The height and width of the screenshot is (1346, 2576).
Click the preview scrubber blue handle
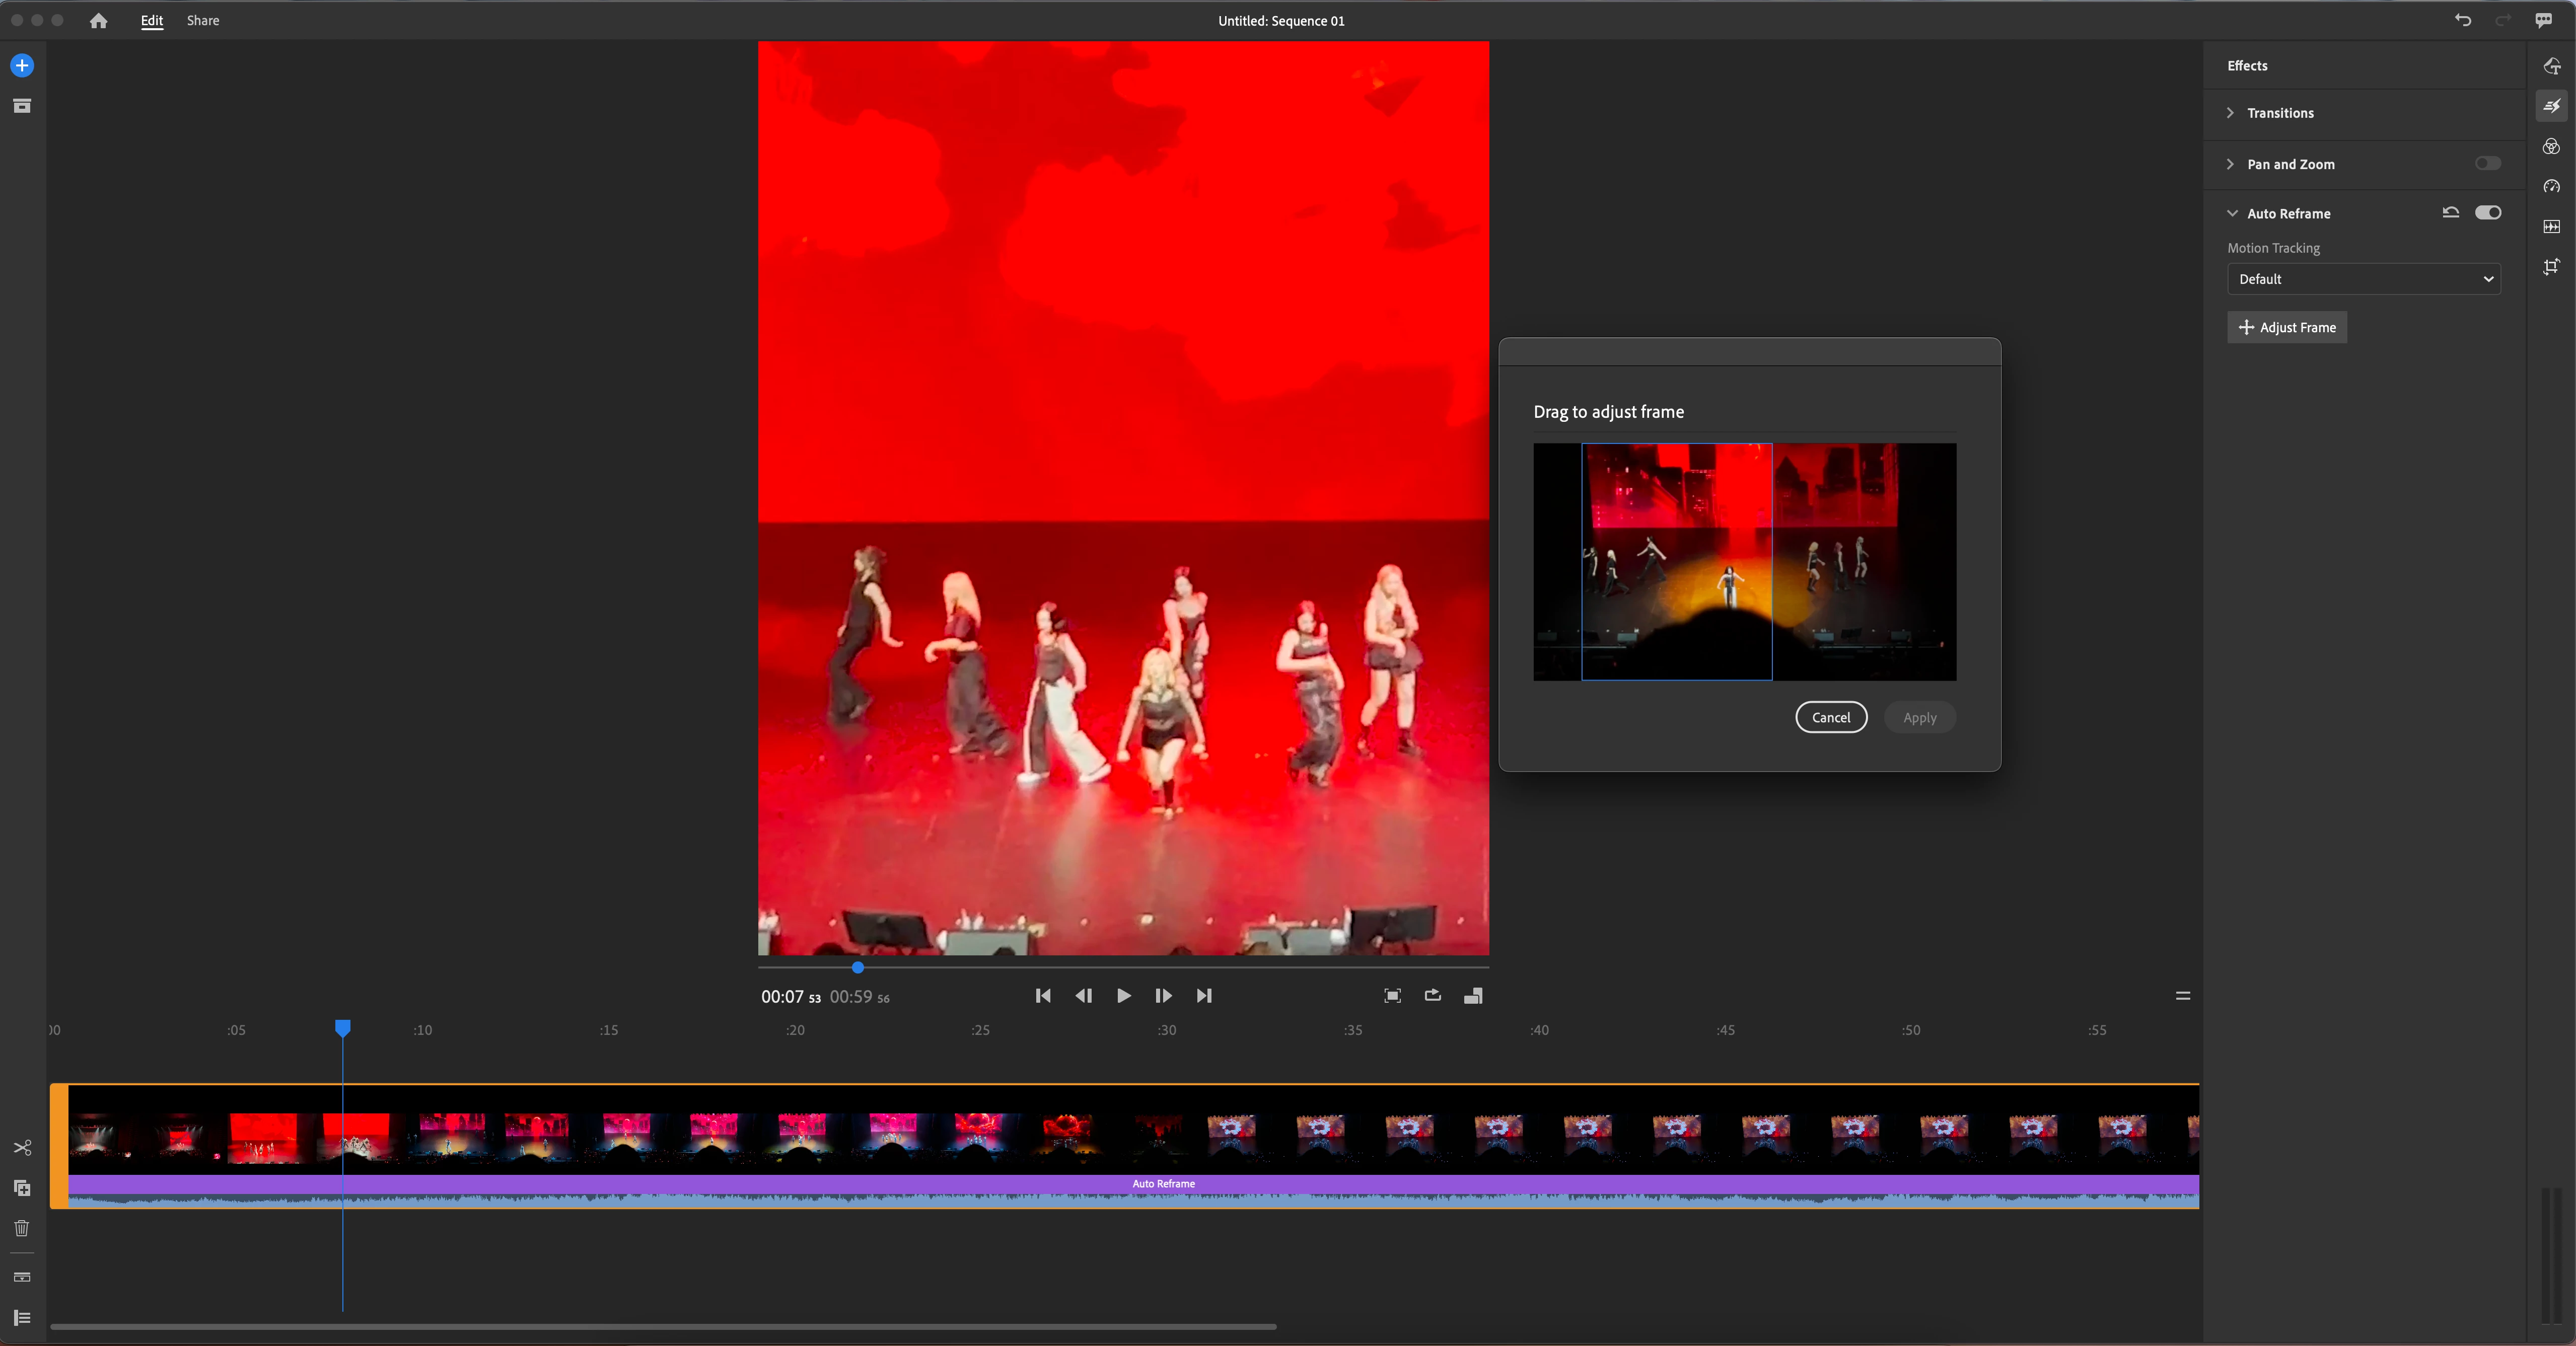[x=858, y=968]
